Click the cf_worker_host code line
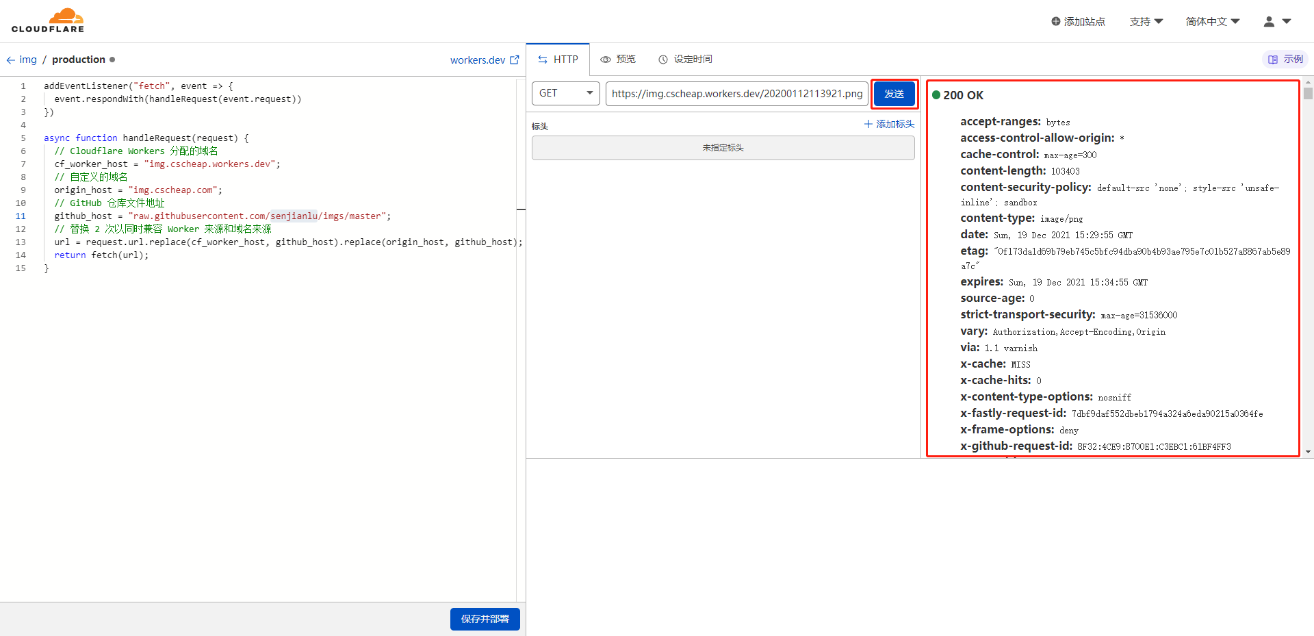Image resolution: width=1314 pixels, height=636 pixels. click(x=168, y=164)
